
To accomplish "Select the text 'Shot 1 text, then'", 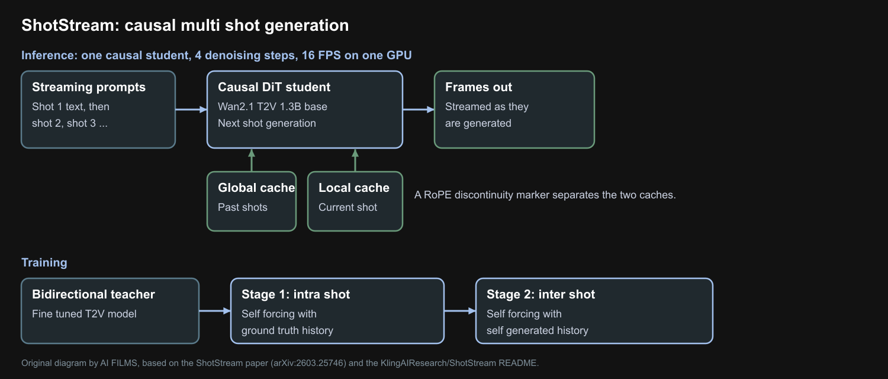I will tap(70, 107).
